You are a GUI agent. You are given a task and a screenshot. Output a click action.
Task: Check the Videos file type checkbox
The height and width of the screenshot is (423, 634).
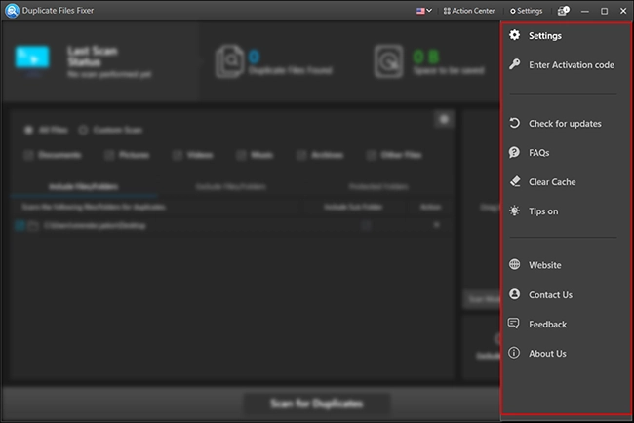point(178,155)
